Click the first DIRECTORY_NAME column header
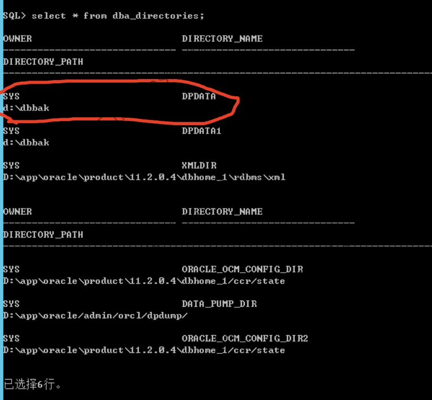This screenshot has width=432, height=400. 222,39
